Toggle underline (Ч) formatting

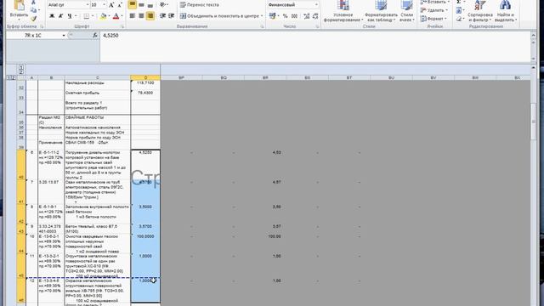coord(70,16)
